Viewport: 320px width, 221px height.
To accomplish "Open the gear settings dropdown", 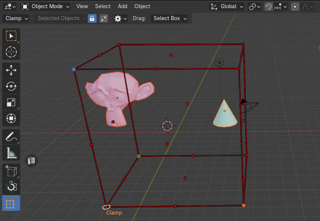I will [120, 19].
